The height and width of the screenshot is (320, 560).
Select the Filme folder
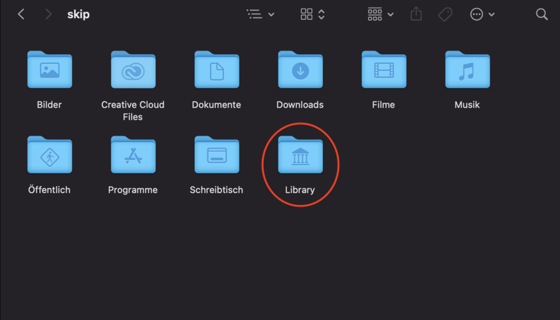(383, 70)
